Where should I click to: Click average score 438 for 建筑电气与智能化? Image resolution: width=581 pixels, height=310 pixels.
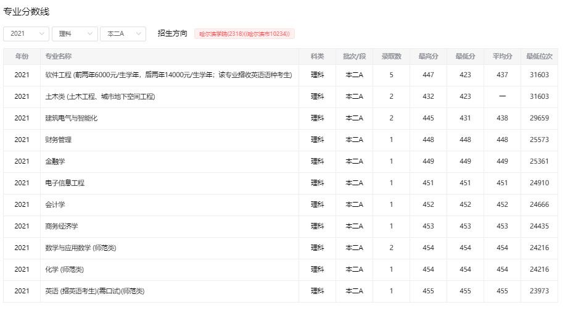coord(503,118)
